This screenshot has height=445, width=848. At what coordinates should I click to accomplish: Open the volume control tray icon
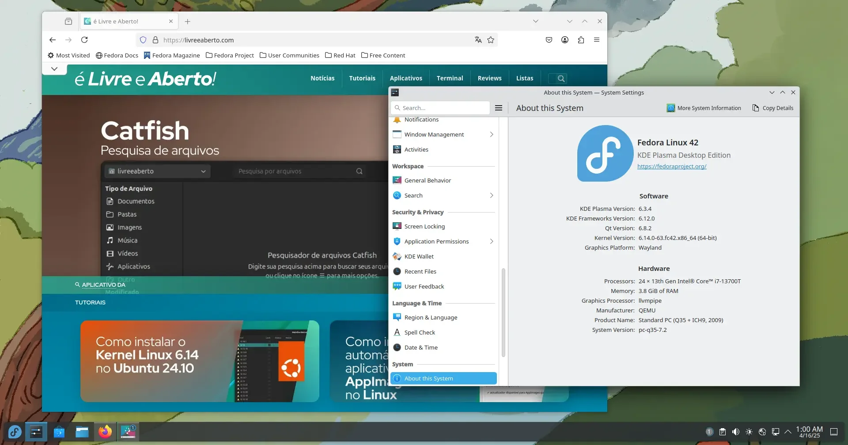[736, 432]
